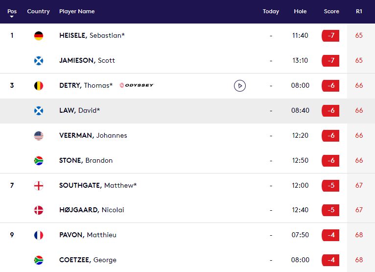Viewport: 375px width, 272px height.
Task: Sort by the Pos column arrow
Action: 12,17
